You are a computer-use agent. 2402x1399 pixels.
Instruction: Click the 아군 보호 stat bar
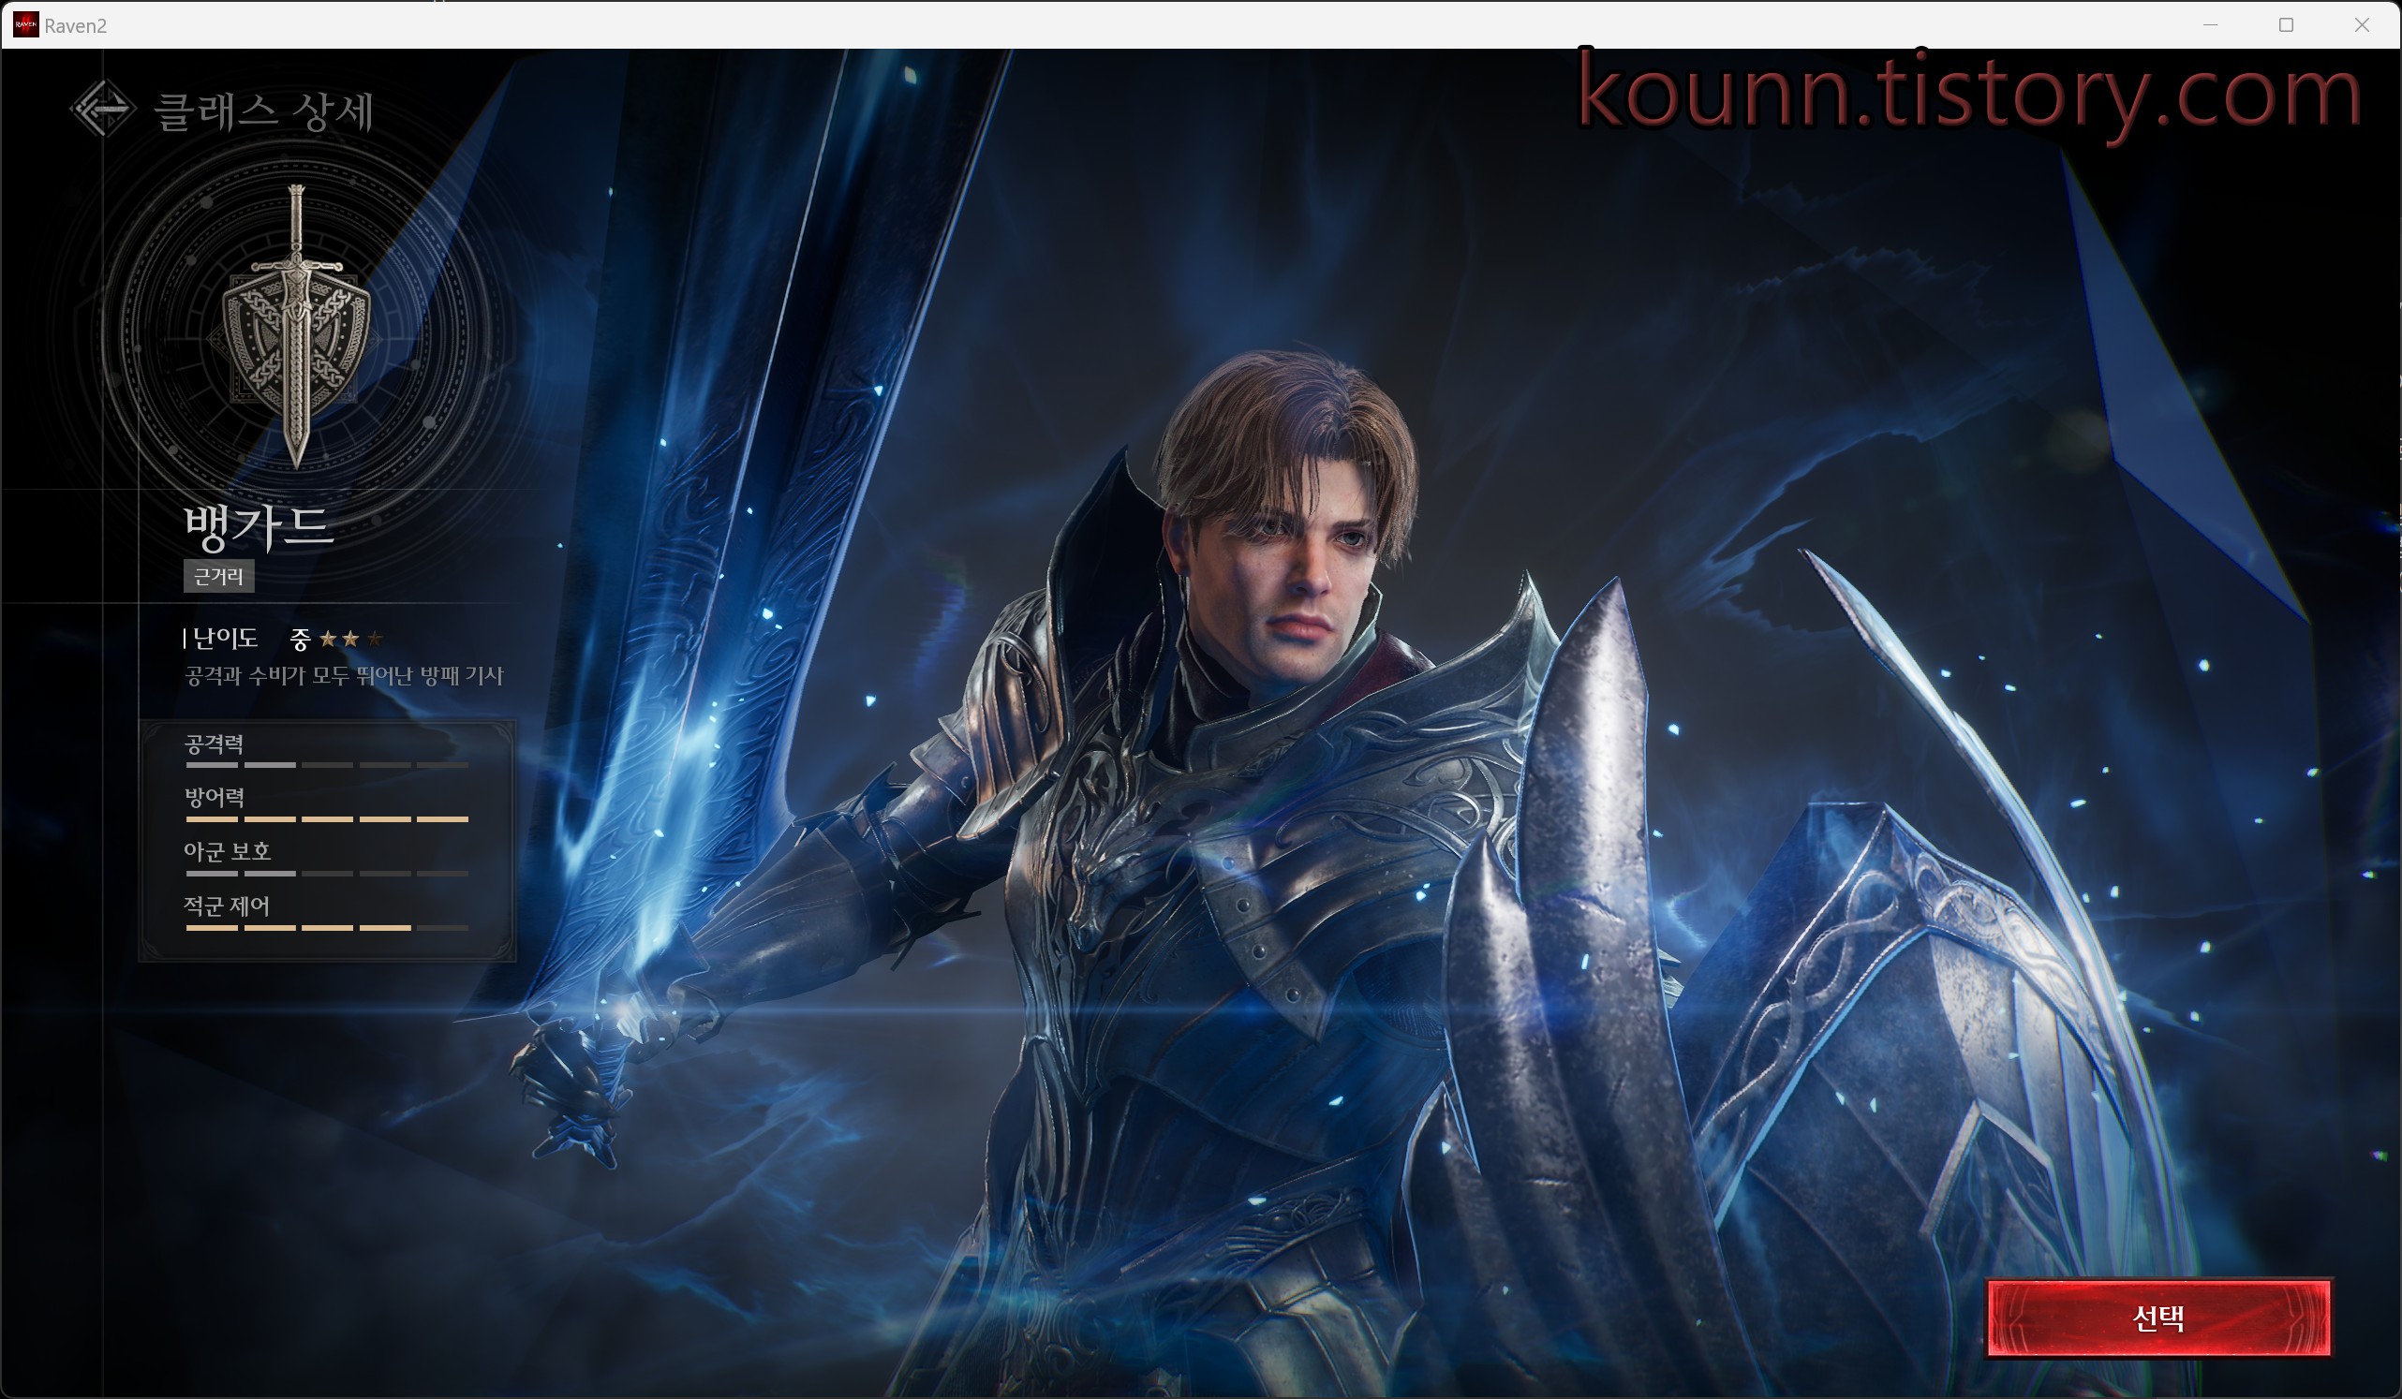tap(327, 873)
